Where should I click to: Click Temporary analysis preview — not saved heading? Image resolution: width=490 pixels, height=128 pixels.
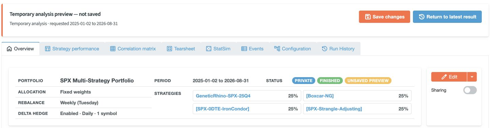pos(55,14)
